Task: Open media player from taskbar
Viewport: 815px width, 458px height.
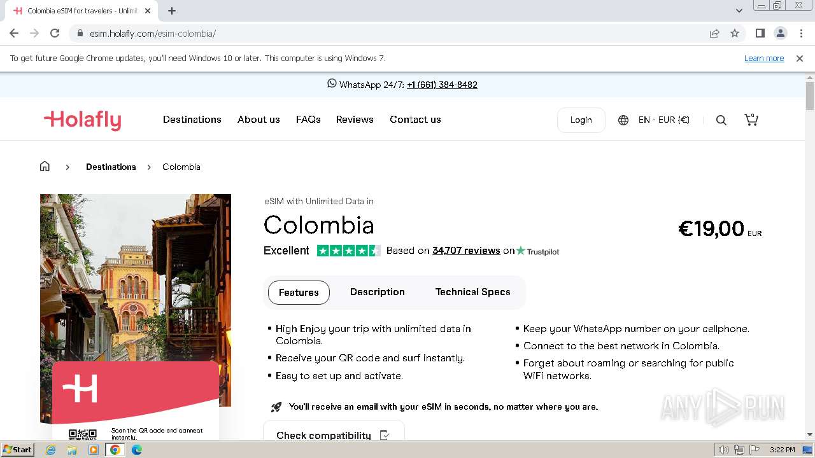Action: (x=94, y=450)
